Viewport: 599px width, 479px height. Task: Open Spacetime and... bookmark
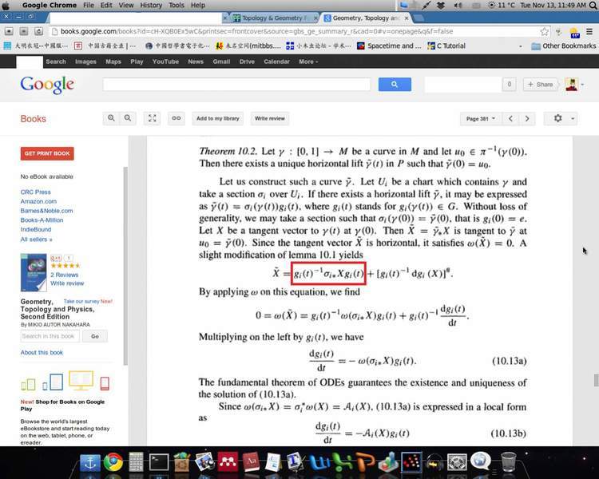point(389,46)
